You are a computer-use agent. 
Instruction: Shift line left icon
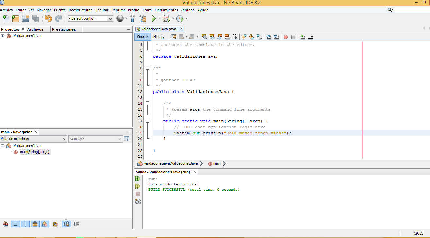[x=269, y=37]
